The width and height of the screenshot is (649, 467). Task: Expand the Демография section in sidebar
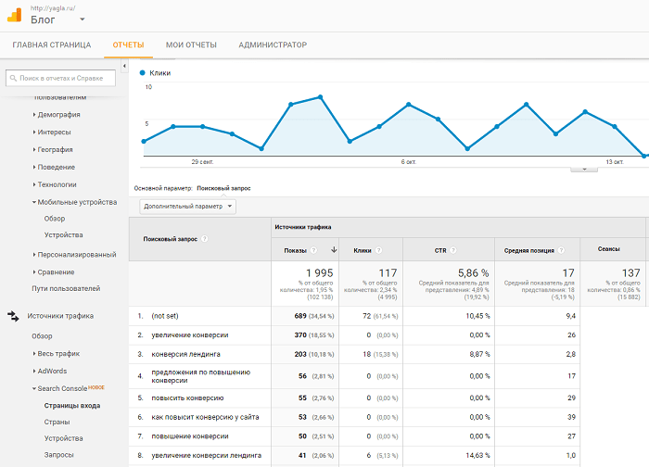[57, 115]
